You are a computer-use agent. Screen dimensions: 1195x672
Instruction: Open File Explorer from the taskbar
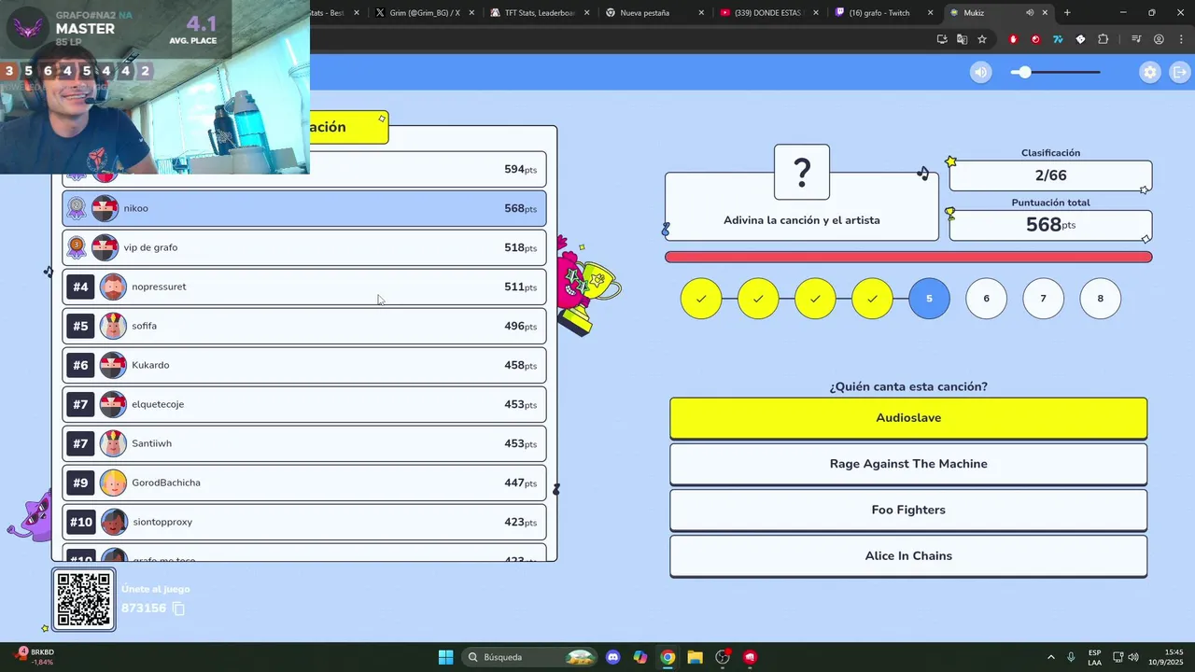695,657
